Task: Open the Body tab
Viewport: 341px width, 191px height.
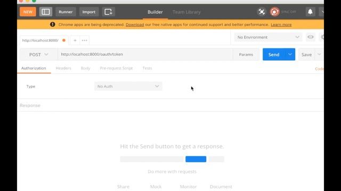Action: pos(85,68)
